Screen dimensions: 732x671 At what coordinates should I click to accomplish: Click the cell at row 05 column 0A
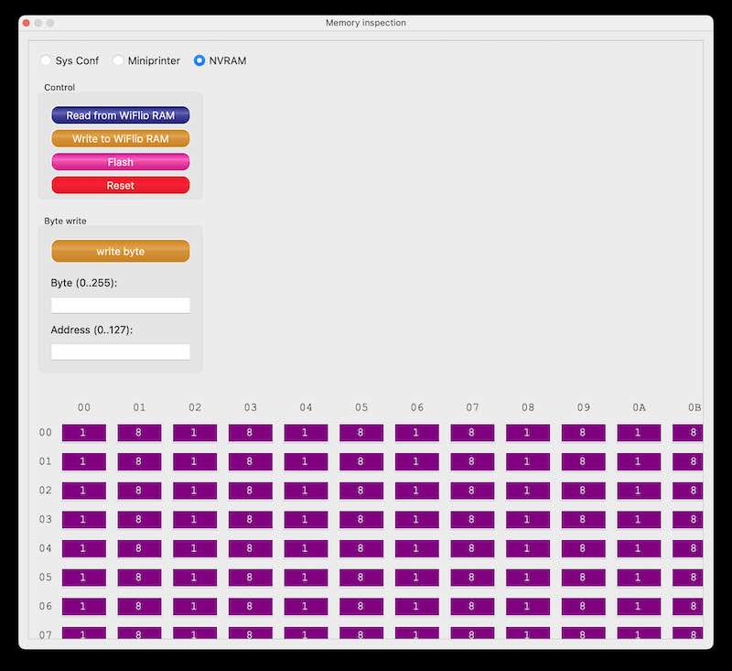639,578
